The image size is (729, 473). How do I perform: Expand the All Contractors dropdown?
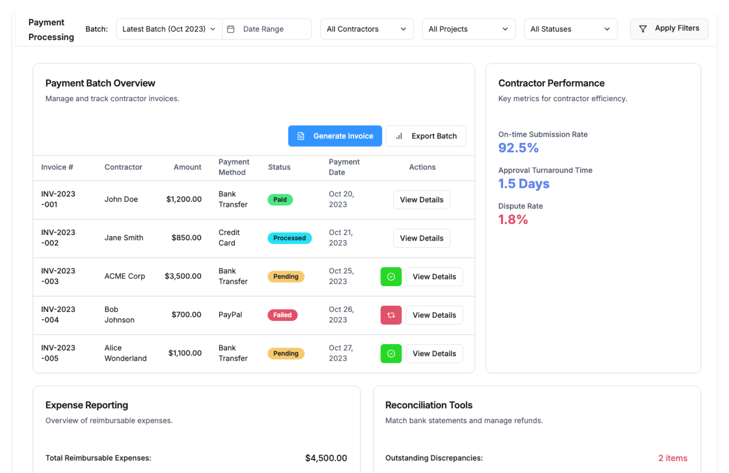point(366,29)
